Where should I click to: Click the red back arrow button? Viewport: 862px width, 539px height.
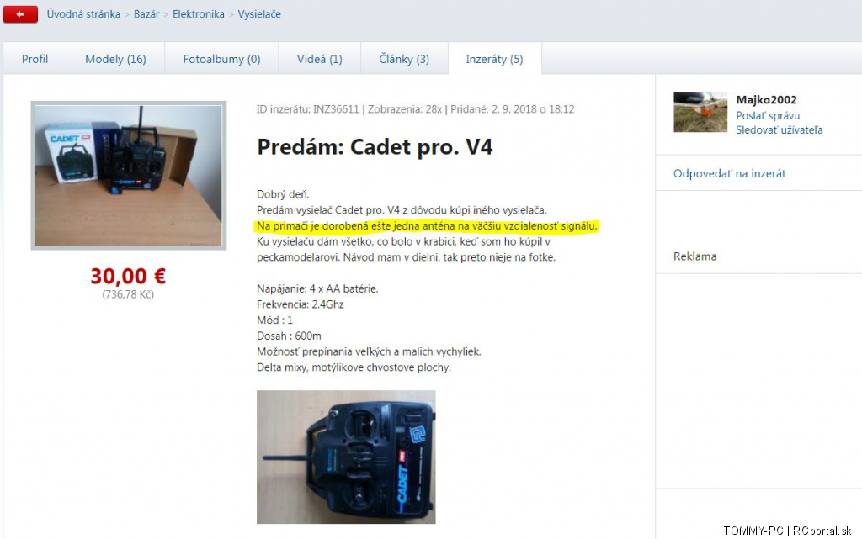(20, 14)
